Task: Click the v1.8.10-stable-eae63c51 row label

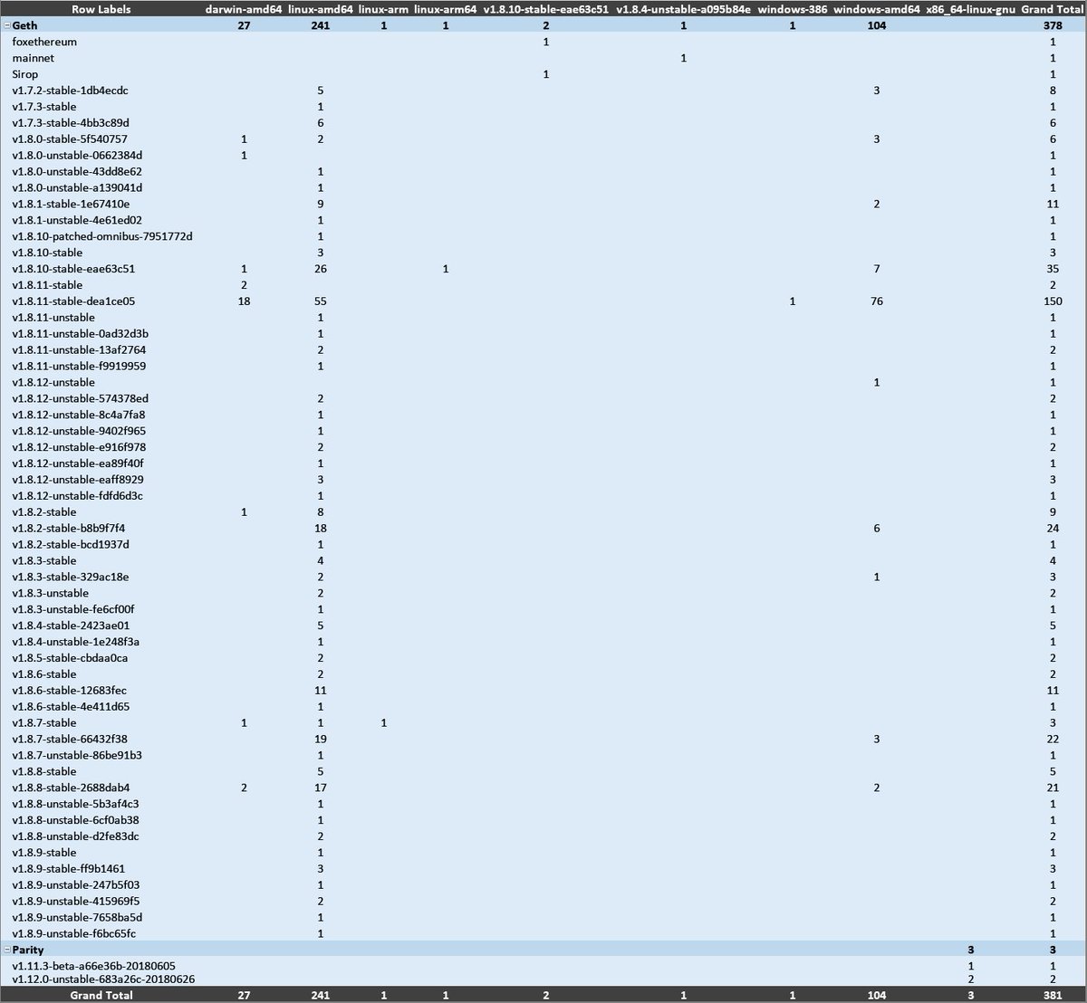Action: click(x=74, y=269)
